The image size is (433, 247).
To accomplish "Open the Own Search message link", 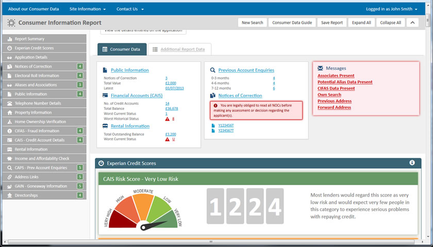I will (329, 95).
